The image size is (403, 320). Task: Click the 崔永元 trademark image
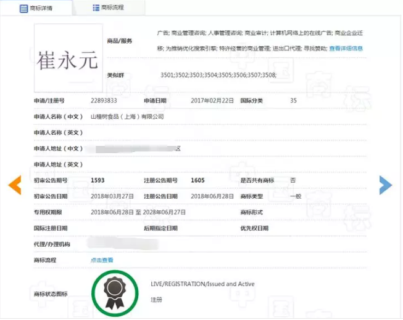point(69,58)
